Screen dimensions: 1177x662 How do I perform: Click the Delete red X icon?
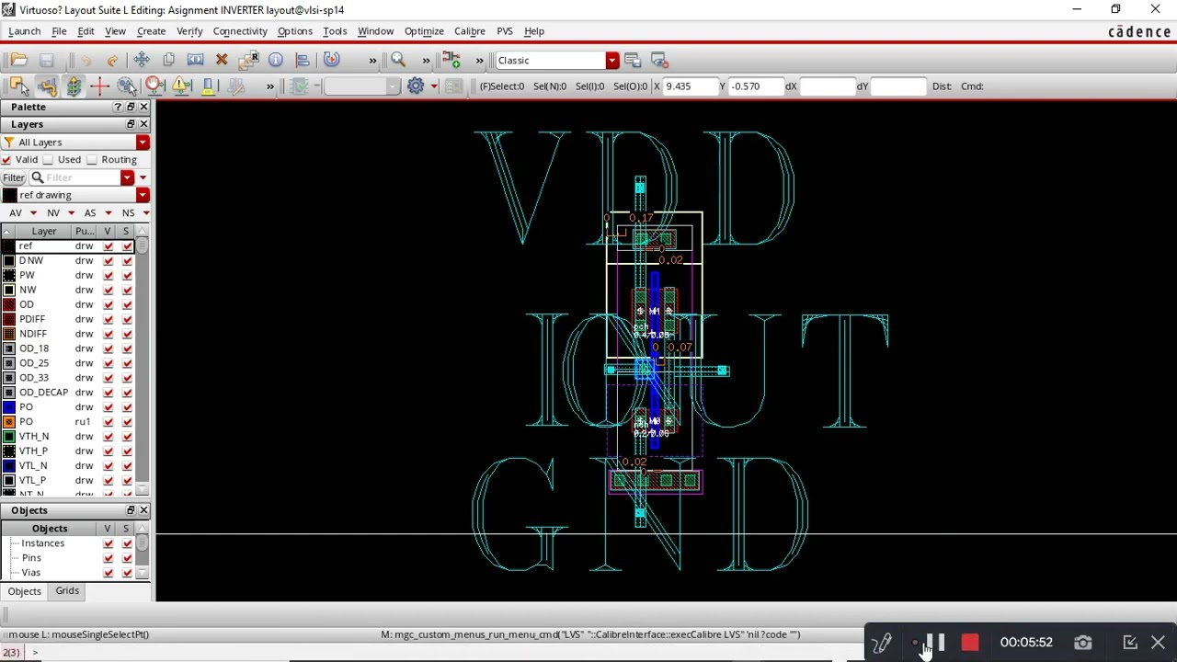(x=222, y=60)
